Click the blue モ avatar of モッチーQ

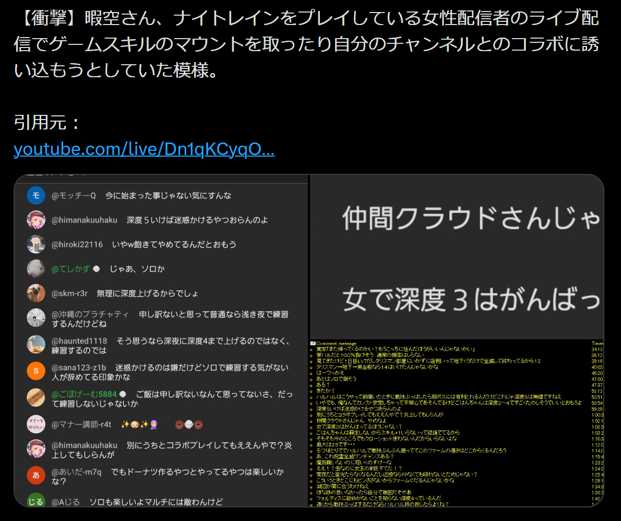pyautogui.click(x=36, y=196)
